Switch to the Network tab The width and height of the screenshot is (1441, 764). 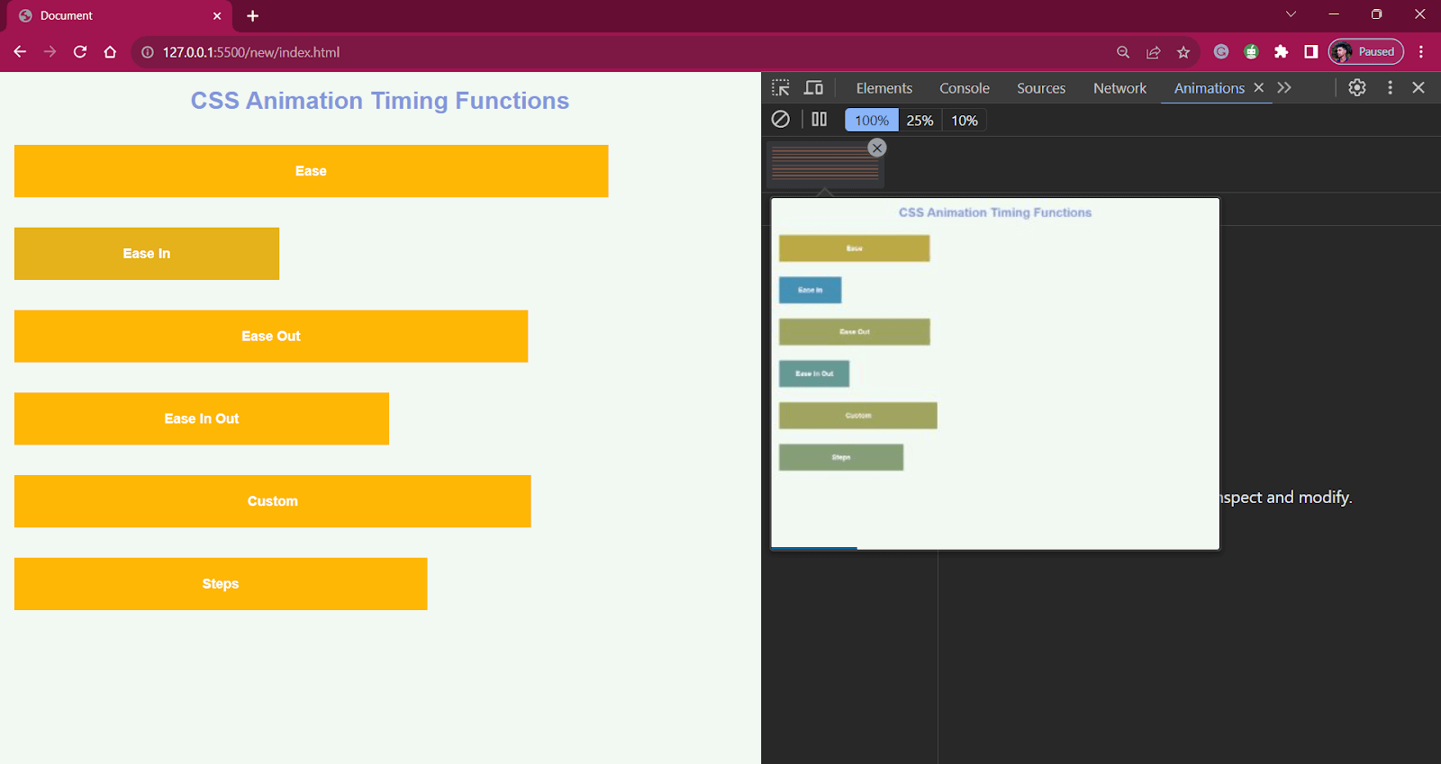tap(1119, 88)
